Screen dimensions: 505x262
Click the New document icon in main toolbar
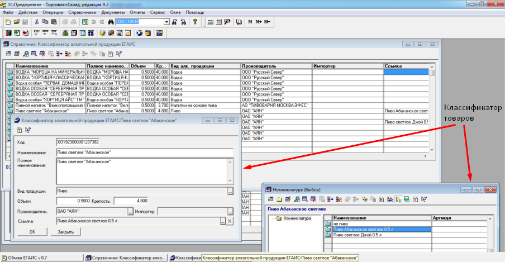(8, 22)
